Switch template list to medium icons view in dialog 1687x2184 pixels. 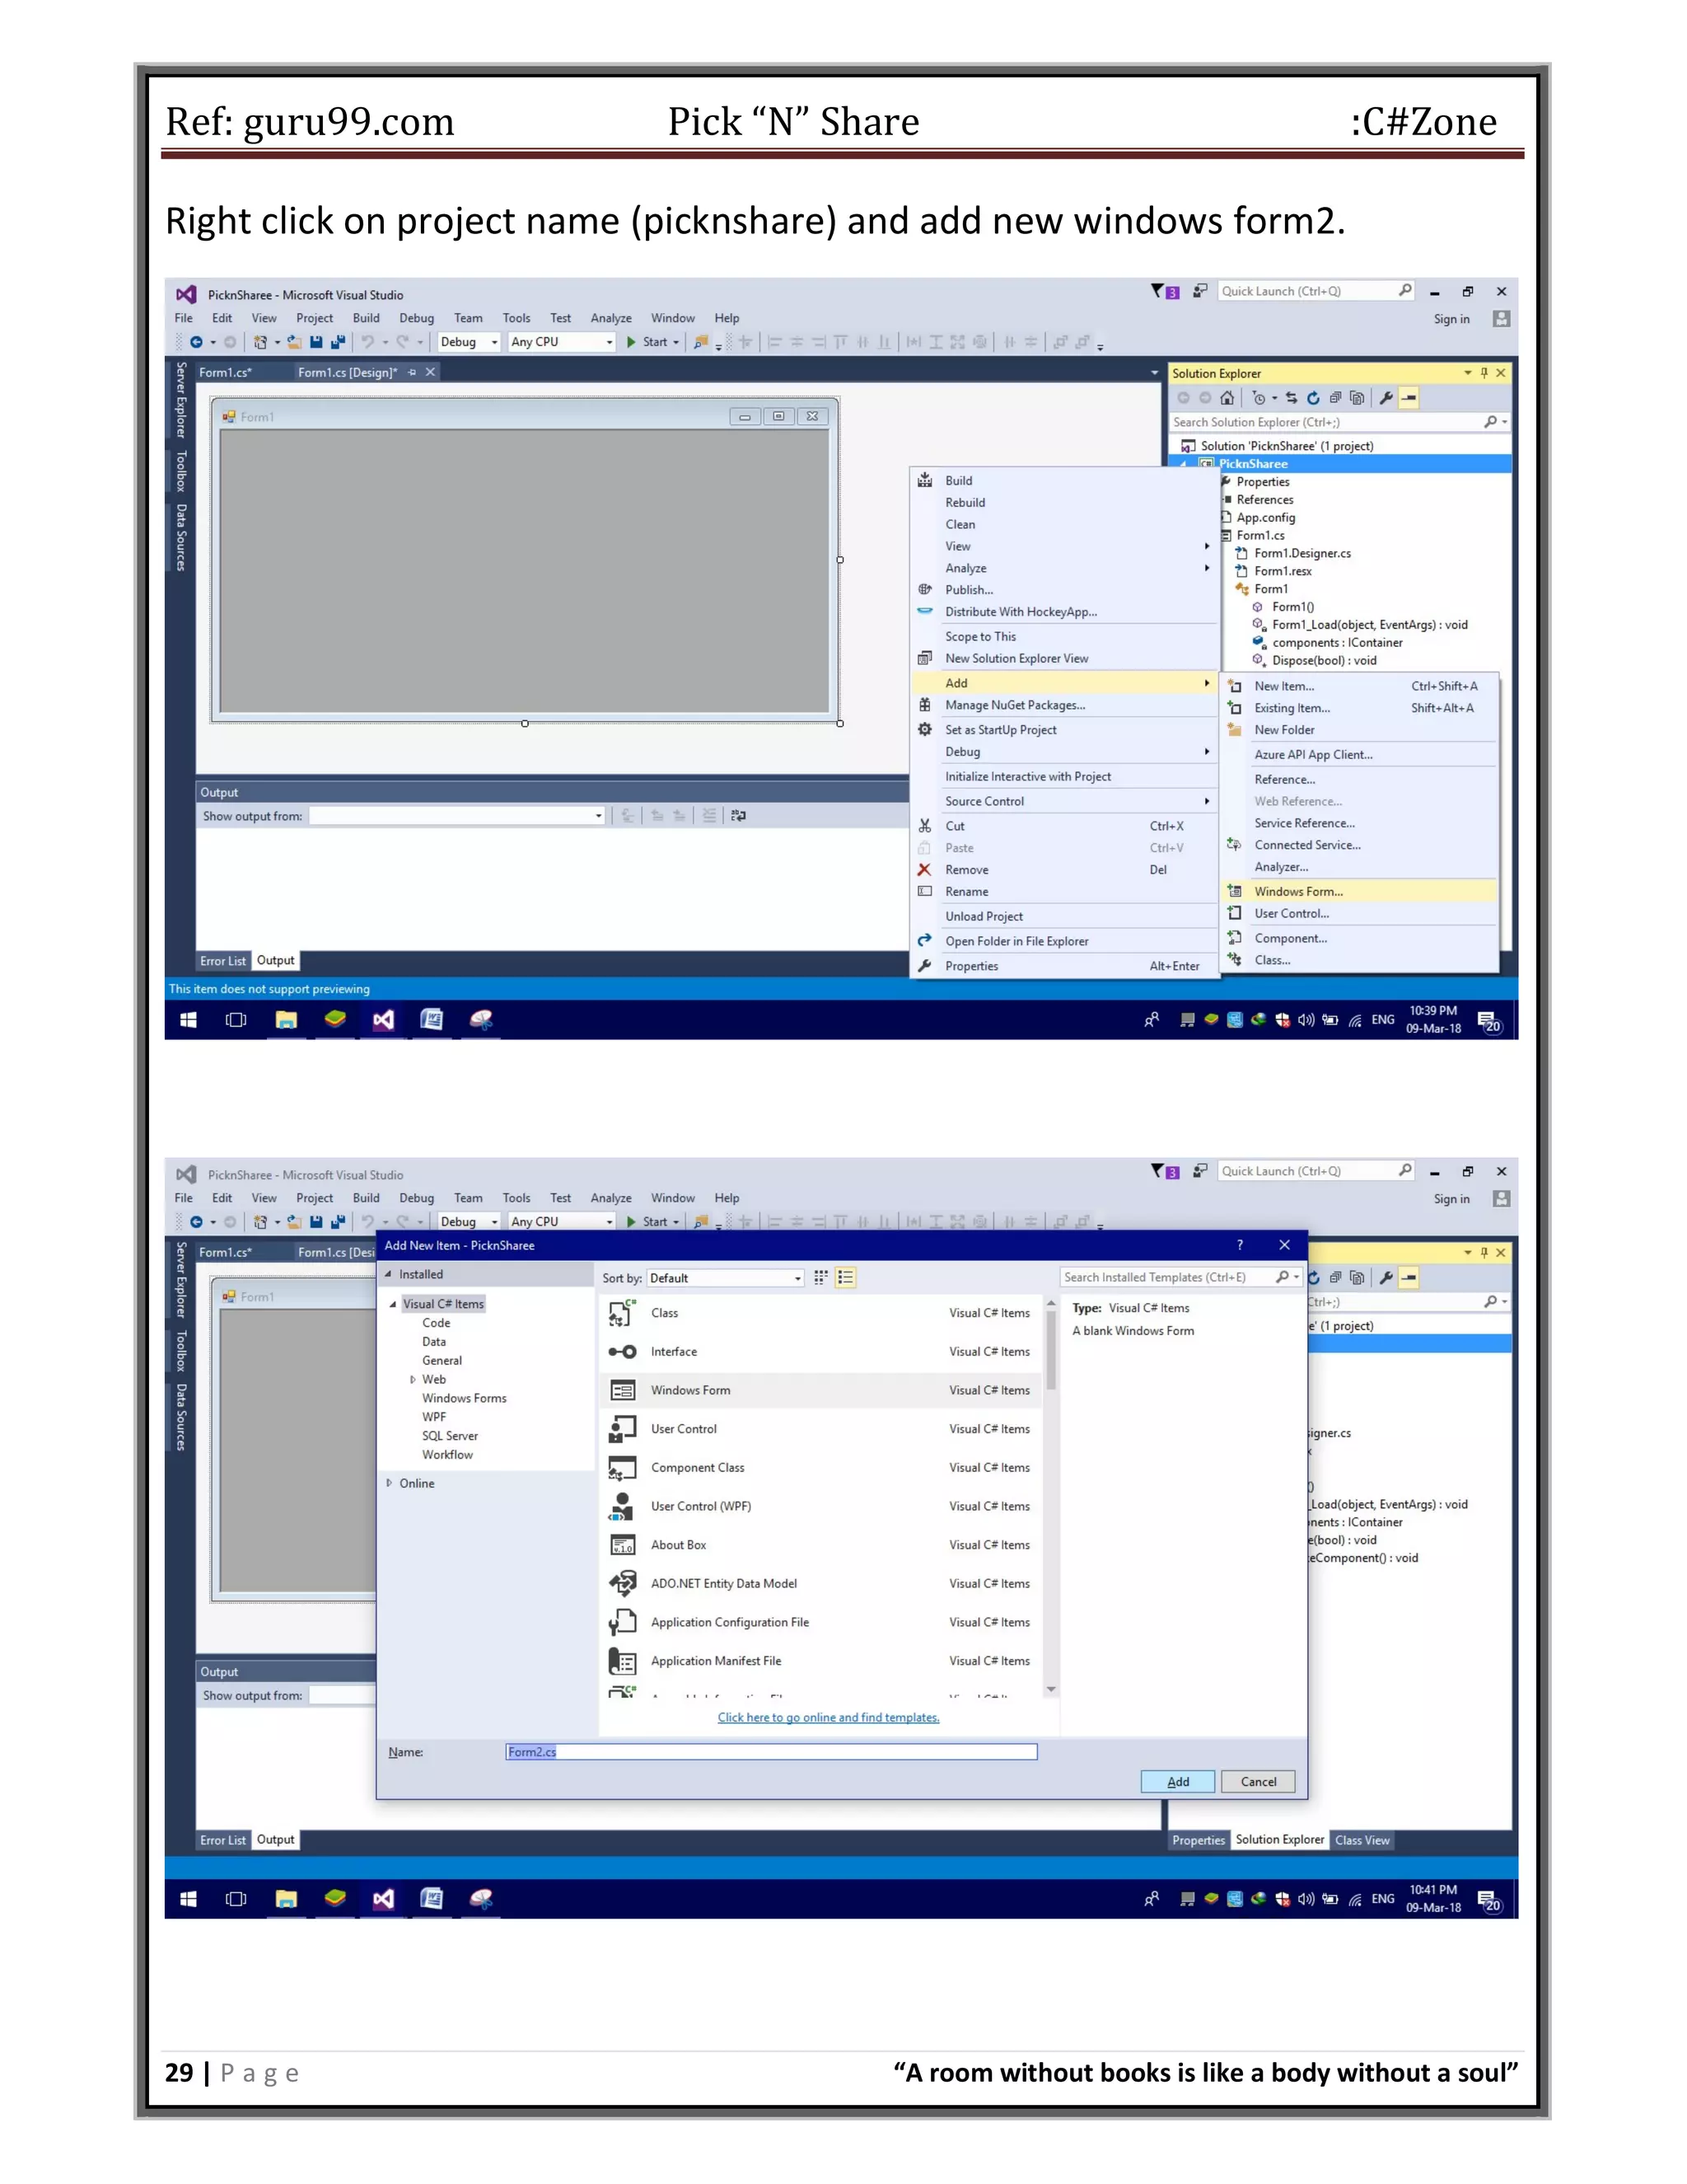(x=820, y=1277)
